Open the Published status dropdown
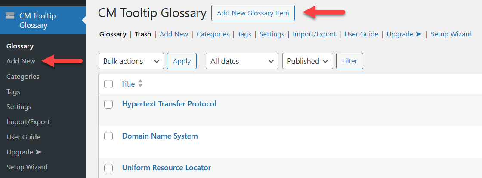 (x=308, y=61)
